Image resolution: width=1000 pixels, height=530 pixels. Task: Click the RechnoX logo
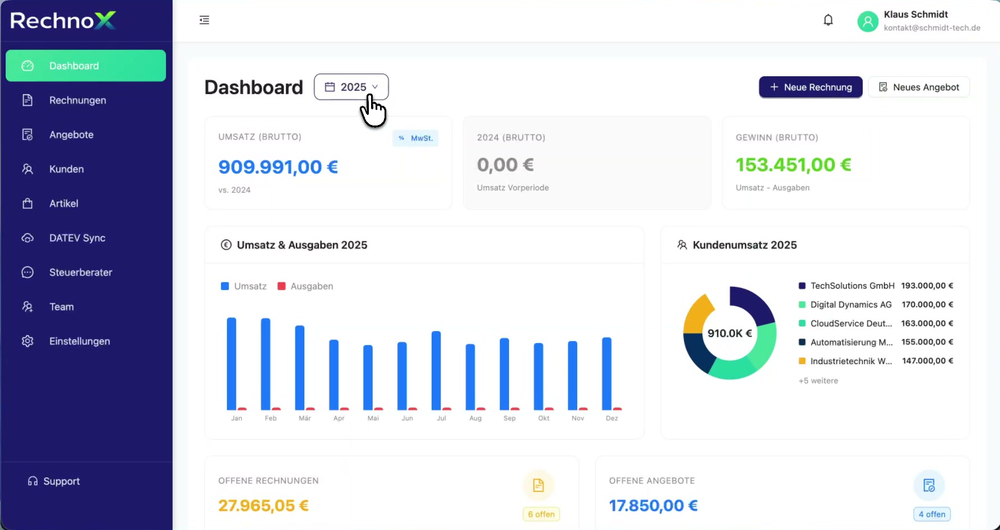tap(63, 21)
